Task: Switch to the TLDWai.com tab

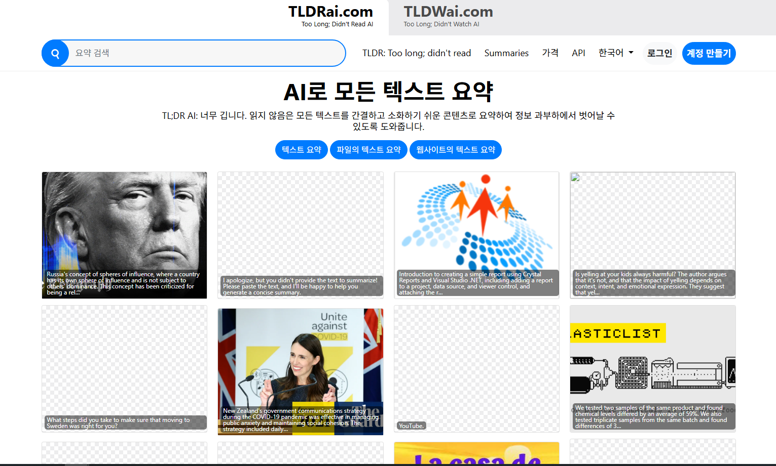Action: tap(448, 17)
